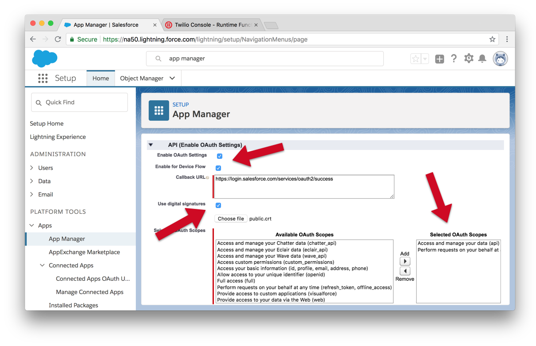536x346 pixels.
Task: Open the setup gear icon
Action: pyautogui.click(x=469, y=59)
